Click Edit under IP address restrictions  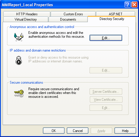[106, 70]
